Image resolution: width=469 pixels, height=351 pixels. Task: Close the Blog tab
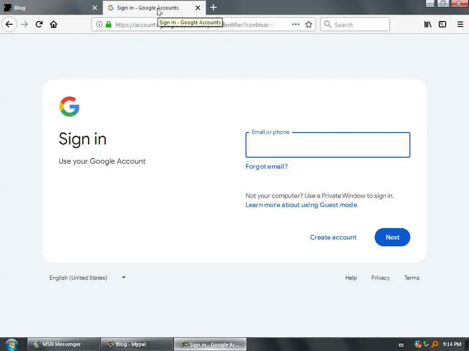tap(95, 8)
